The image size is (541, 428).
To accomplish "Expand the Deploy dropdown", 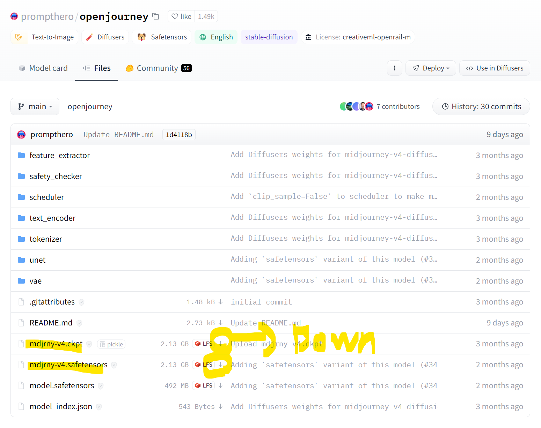I will tap(431, 68).
